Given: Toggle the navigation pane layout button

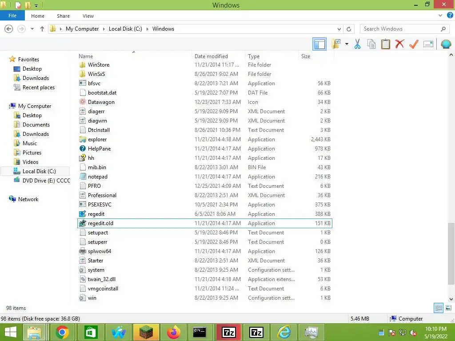Looking at the screenshot, I should coord(319,44).
